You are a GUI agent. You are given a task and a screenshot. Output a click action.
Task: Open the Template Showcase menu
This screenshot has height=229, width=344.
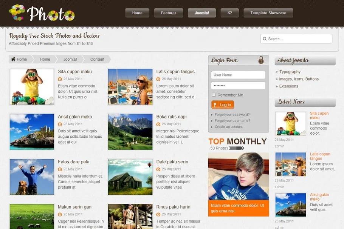(x=268, y=13)
